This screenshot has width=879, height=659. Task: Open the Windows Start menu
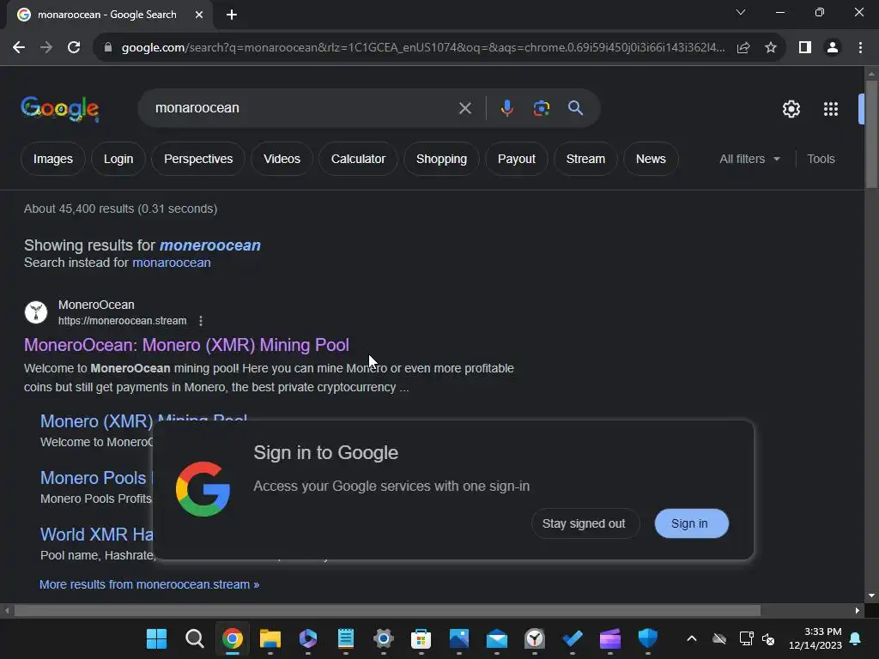tap(156, 638)
